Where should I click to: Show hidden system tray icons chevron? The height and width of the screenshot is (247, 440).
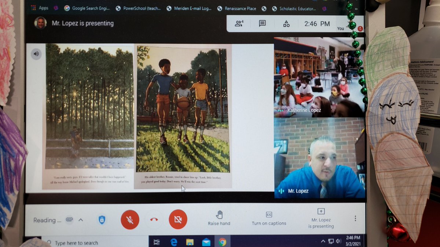coord(323,241)
